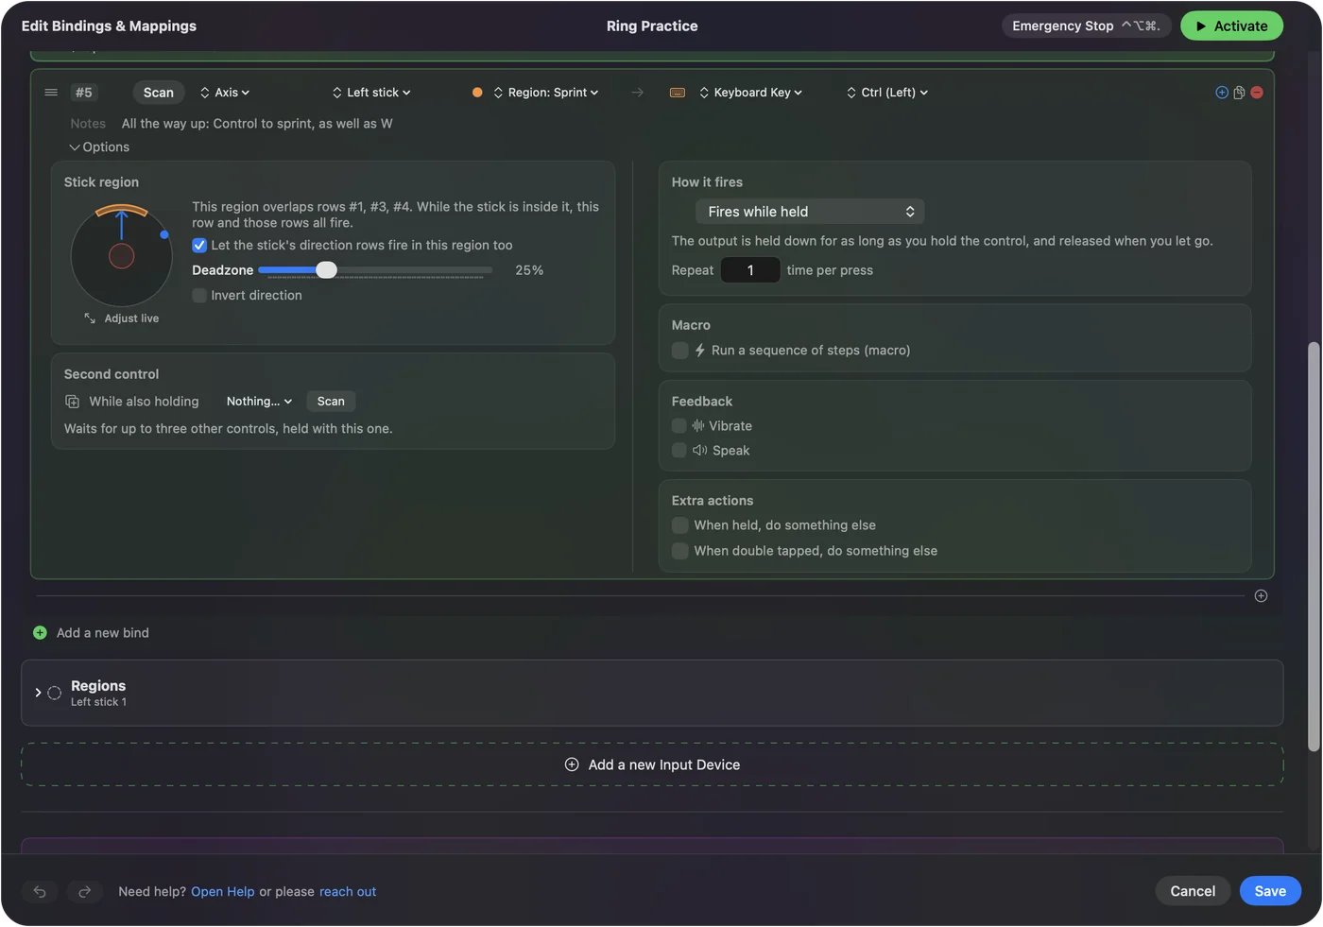The image size is (1323, 927).
Task: Open the Region: Sprint dropdown
Action: (x=546, y=93)
